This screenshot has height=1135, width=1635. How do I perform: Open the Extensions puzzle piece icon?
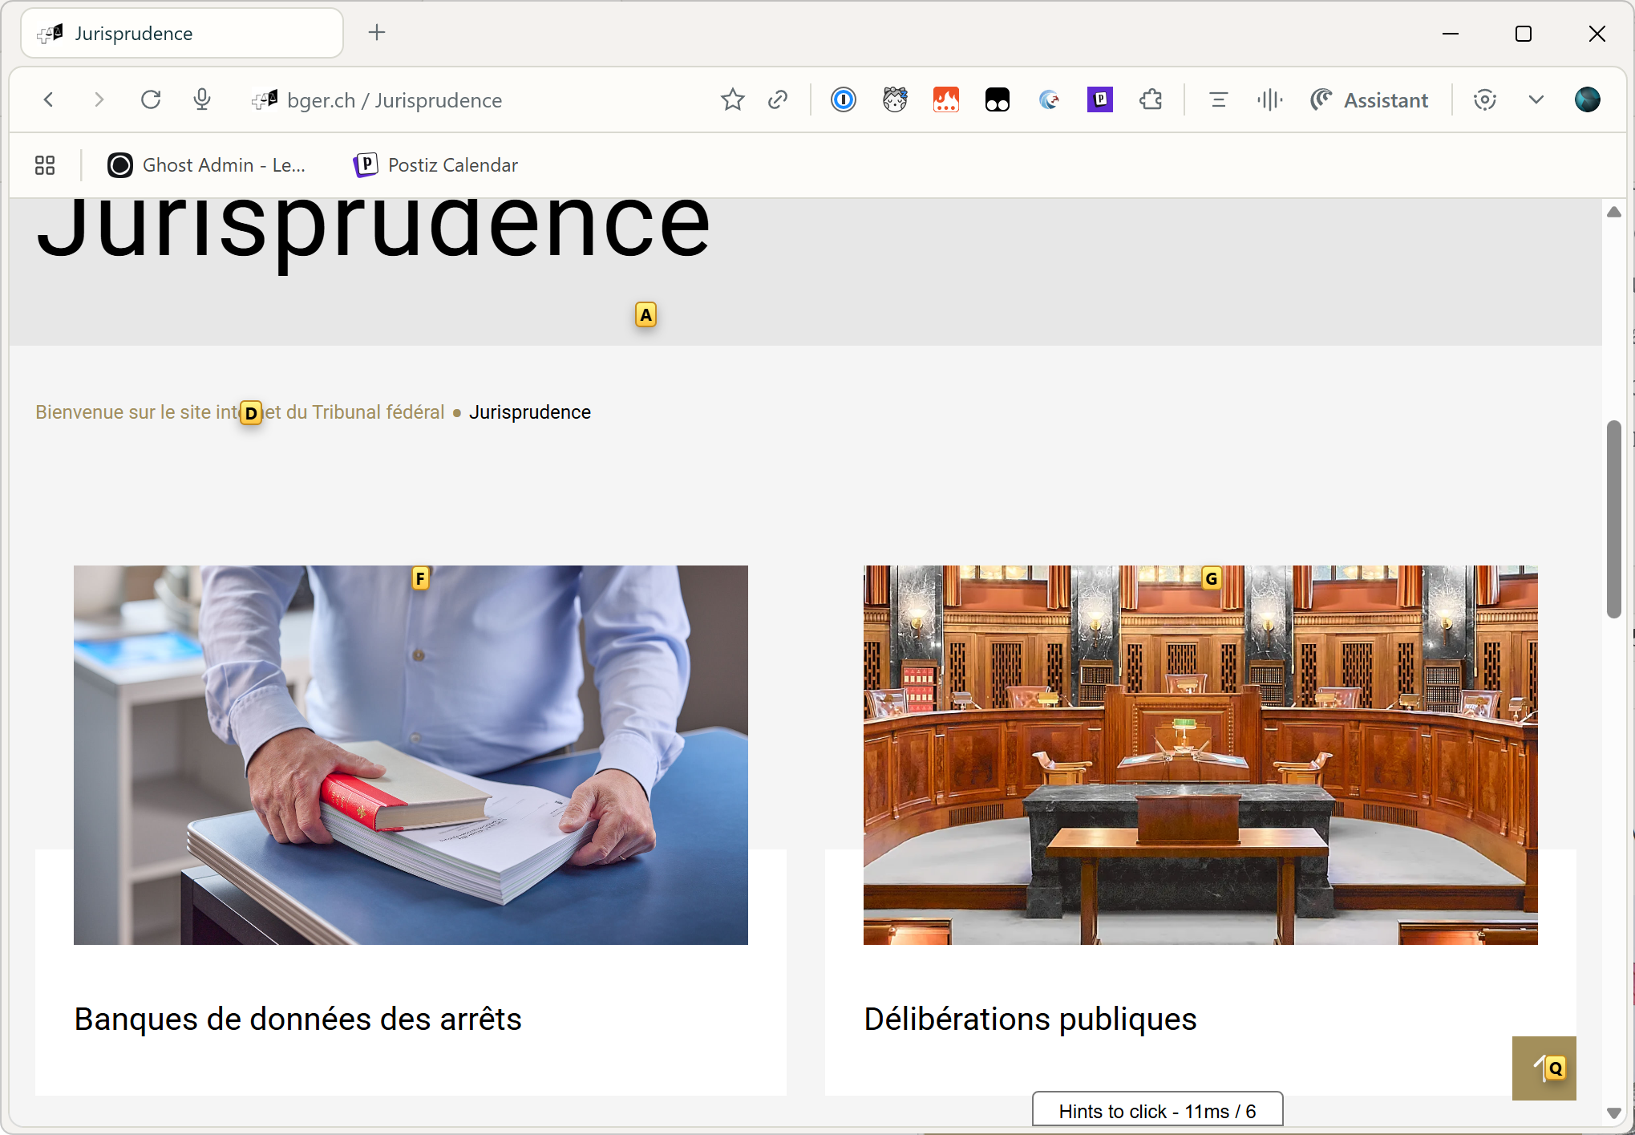[1151, 100]
